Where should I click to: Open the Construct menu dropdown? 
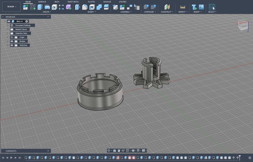pos(167,12)
